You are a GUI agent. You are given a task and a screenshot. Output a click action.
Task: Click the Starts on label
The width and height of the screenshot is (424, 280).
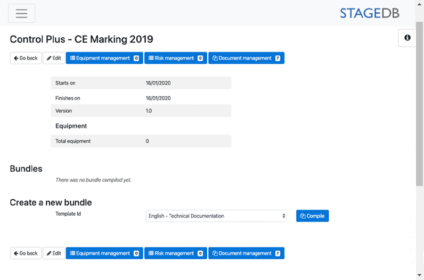pyautogui.click(x=65, y=83)
